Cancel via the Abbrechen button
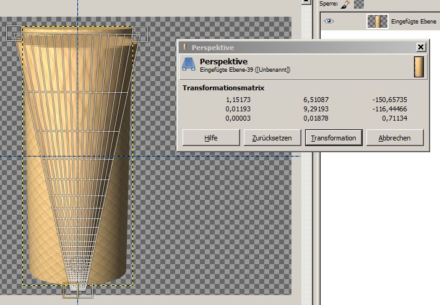The image size is (440, 305). [395, 138]
